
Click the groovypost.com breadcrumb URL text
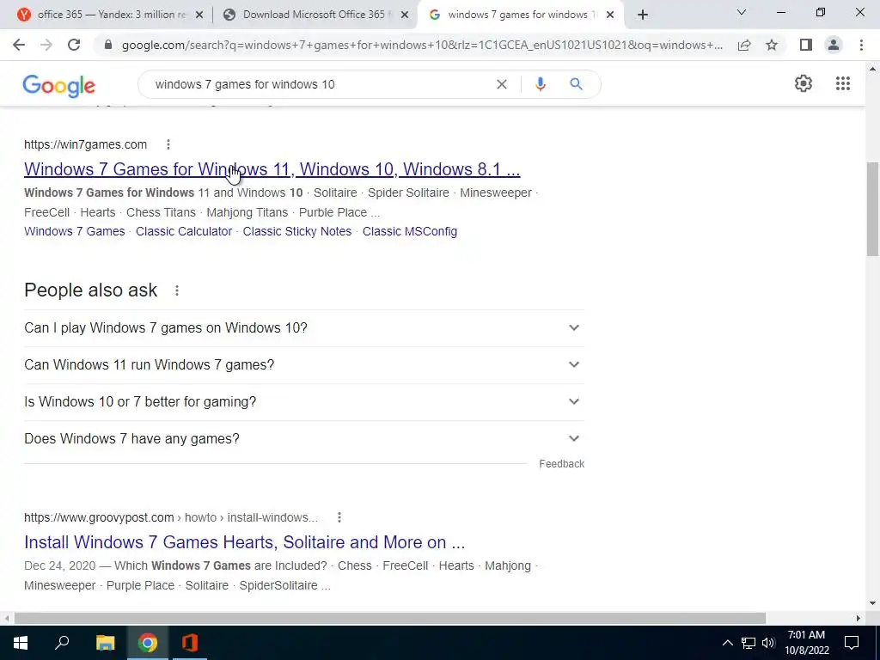[171, 517]
